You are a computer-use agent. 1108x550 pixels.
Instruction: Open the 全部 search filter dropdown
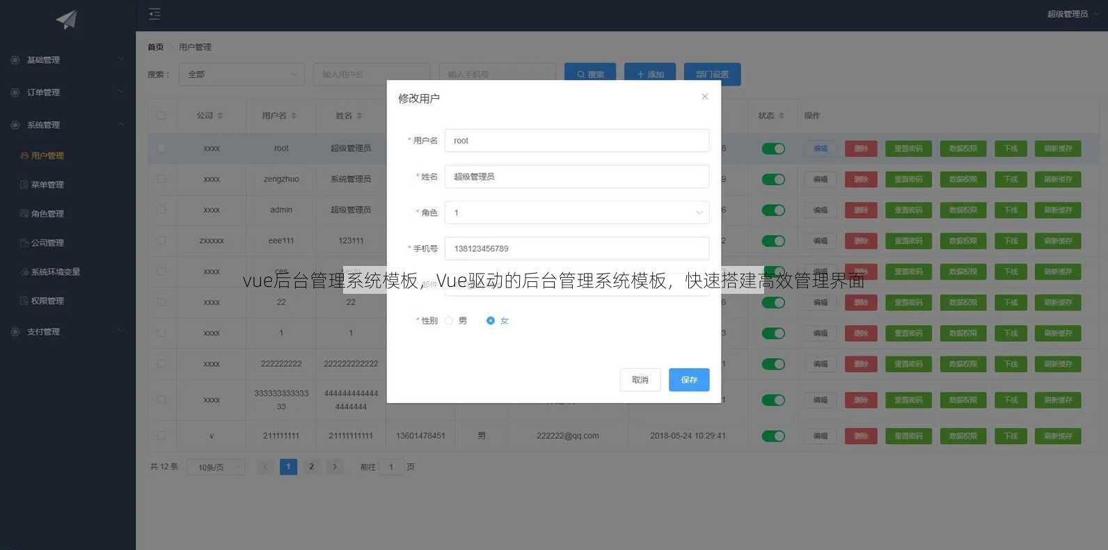(x=242, y=74)
